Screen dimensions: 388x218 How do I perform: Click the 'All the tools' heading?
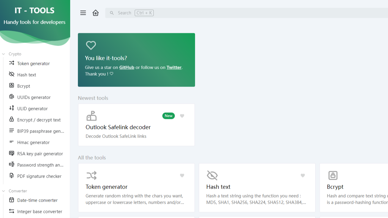[92, 157]
